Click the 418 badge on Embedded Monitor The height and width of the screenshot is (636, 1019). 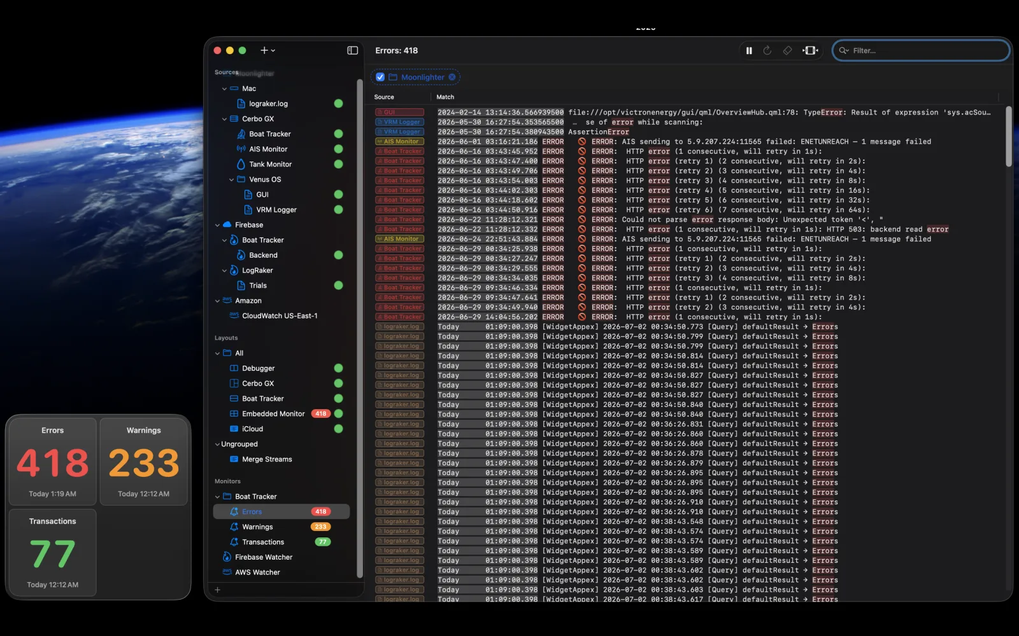pyautogui.click(x=320, y=414)
